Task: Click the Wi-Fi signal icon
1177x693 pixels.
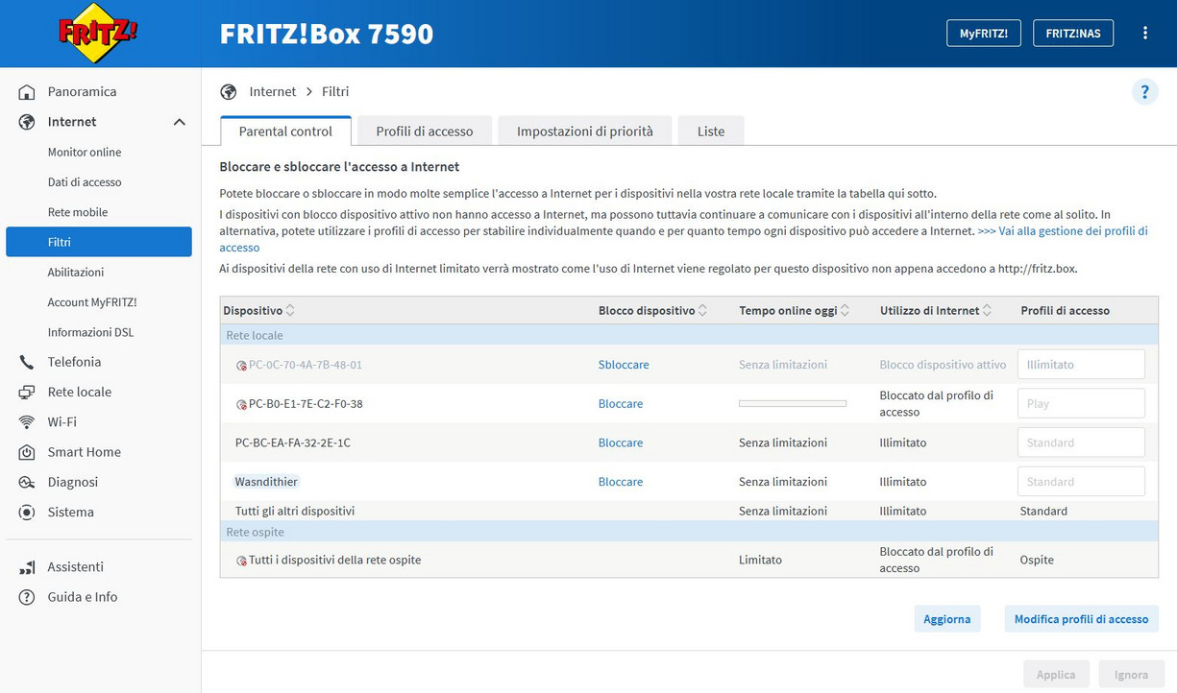Action: [x=27, y=422]
